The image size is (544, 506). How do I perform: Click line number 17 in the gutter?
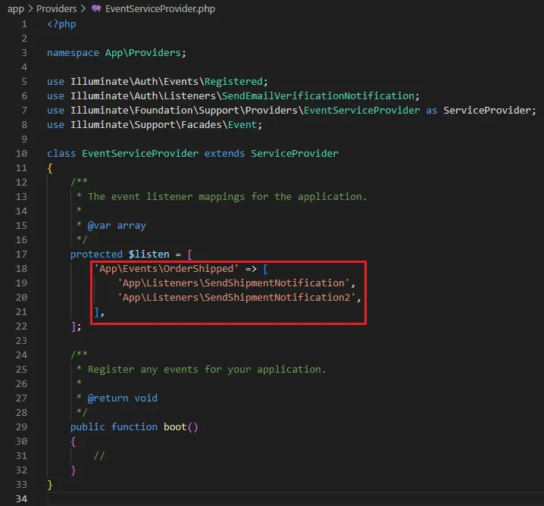tap(21, 255)
